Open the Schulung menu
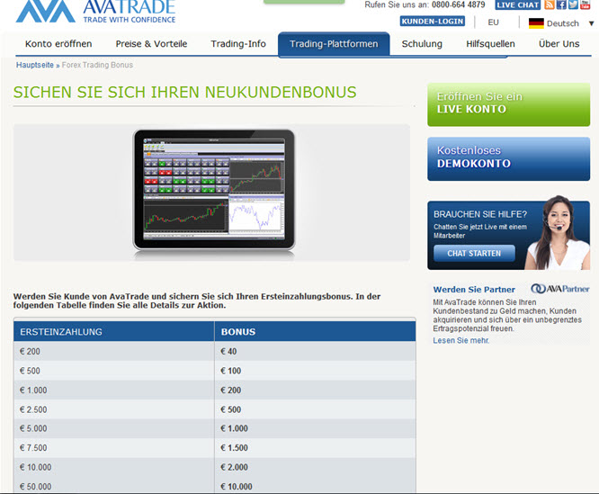 (422, 44)
